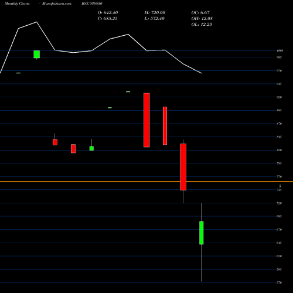
Task: Click the 620 price axis label
Action: coord(280,256)
